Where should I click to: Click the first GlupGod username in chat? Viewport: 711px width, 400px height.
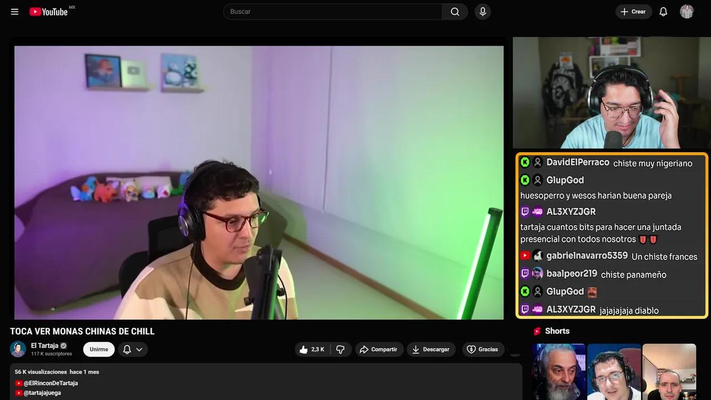coord(565,180)
